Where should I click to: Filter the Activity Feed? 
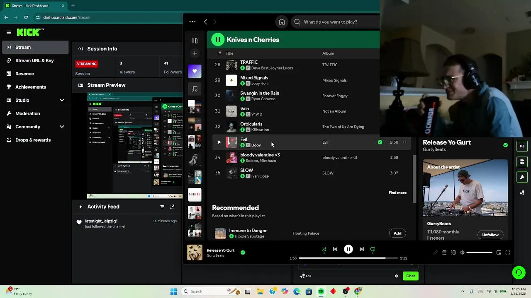point(162,207)
